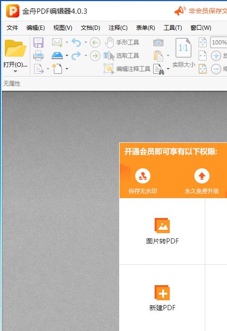Click the 保存无水印 stamp icon

pyautogui.click(x=143, y=176)
